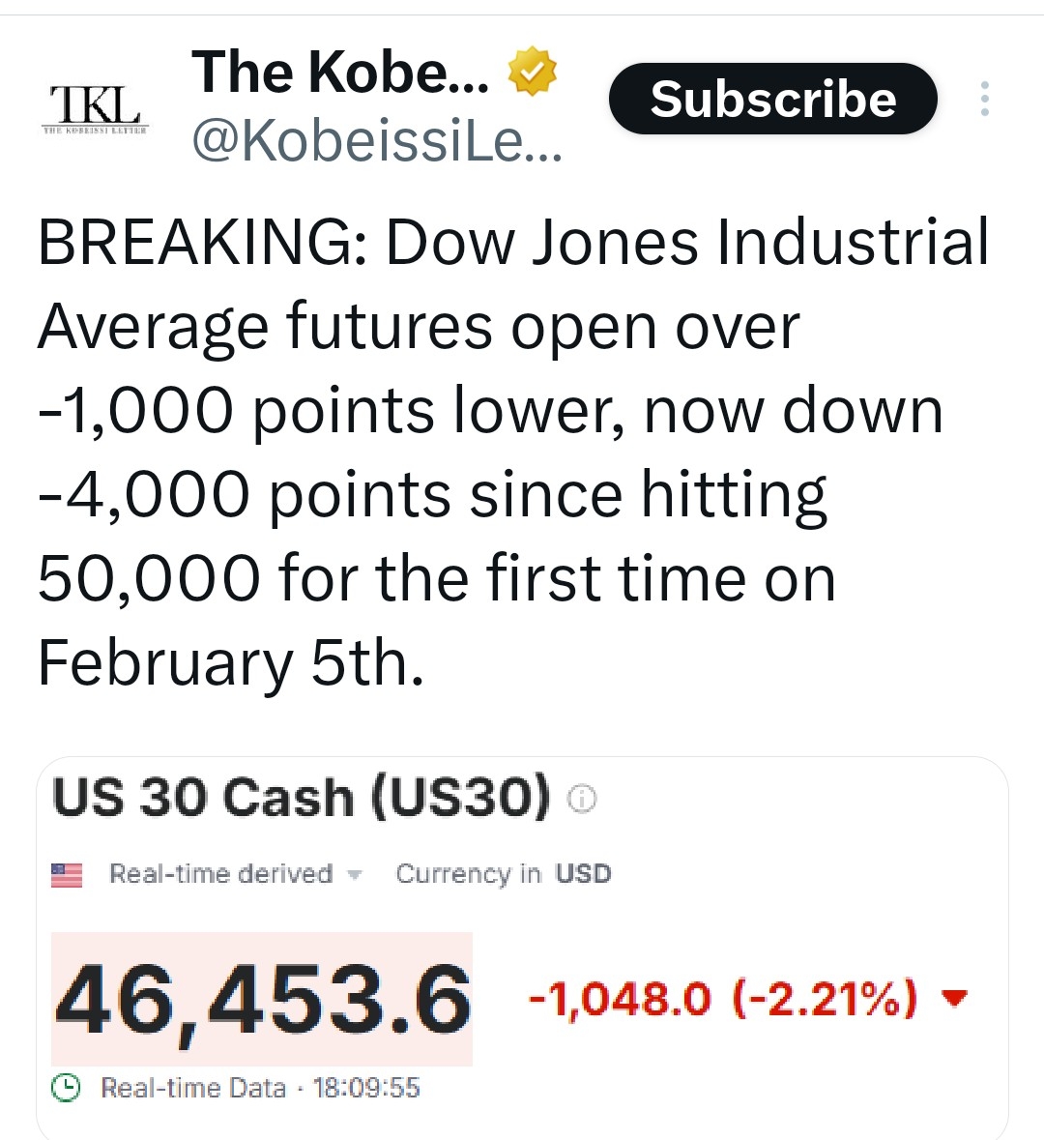Screen dimensions: 1044x1140
Task: Click the word BREAKING in the tweet
Action: pyautogui.click(x=193, y=243)
